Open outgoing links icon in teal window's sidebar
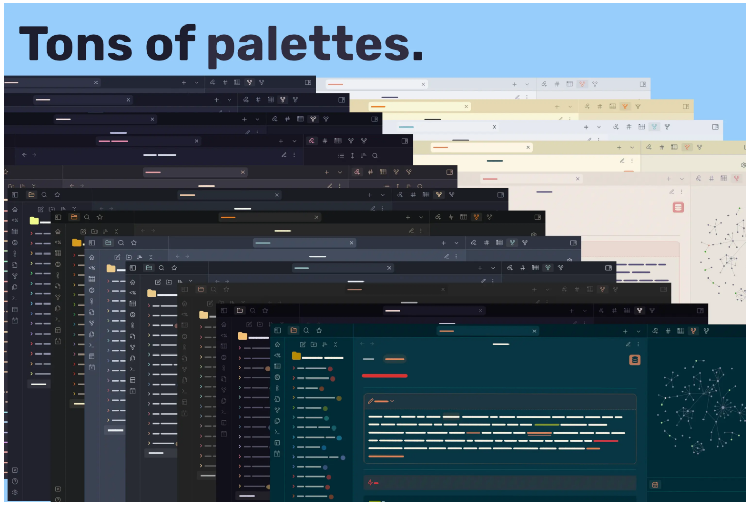The width and height of the screenshot is (752, 506). pyautogui.click(x=706, y=331)
